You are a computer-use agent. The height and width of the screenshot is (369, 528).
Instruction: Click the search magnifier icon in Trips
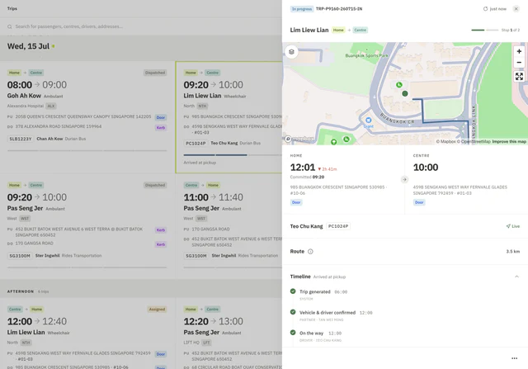click(9, 26)
